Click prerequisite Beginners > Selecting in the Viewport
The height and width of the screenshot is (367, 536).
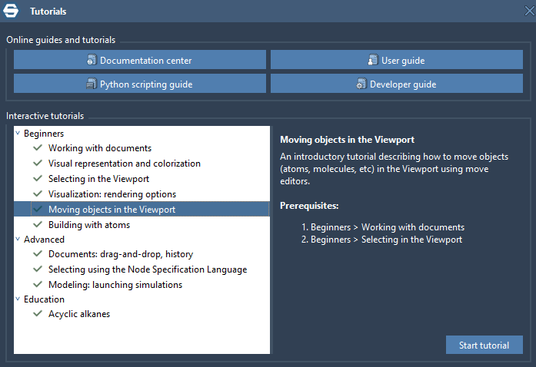pos(386,240)
